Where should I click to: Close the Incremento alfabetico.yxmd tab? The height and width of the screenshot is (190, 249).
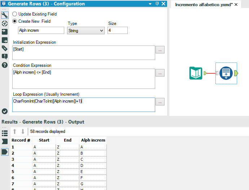click(236, 5)
